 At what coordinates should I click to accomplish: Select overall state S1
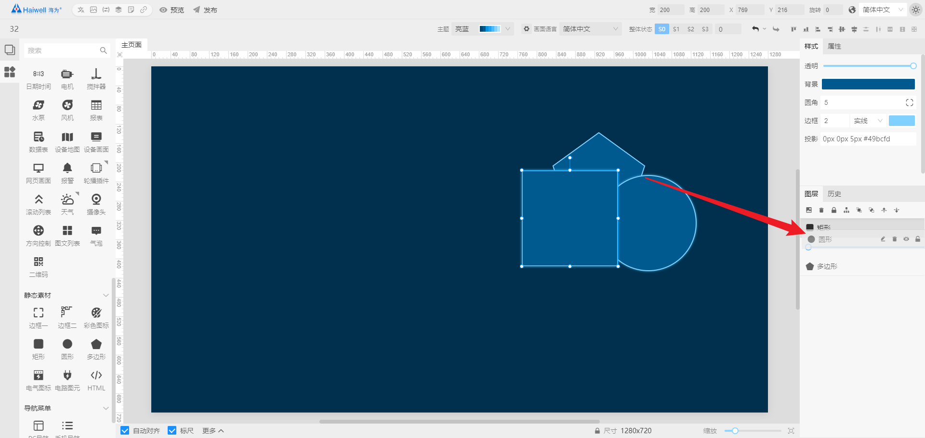point(676,29)
